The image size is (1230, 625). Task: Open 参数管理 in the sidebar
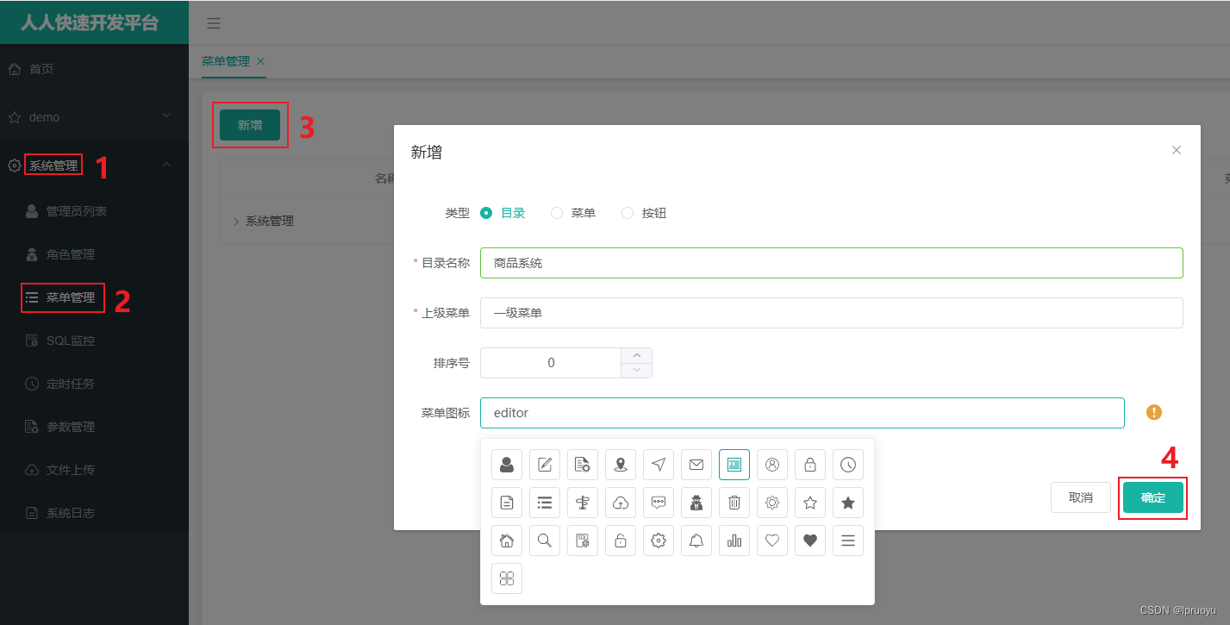94,427
